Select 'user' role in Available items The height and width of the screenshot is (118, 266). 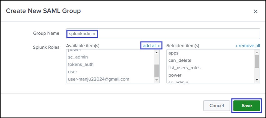(x=72, y=72)
